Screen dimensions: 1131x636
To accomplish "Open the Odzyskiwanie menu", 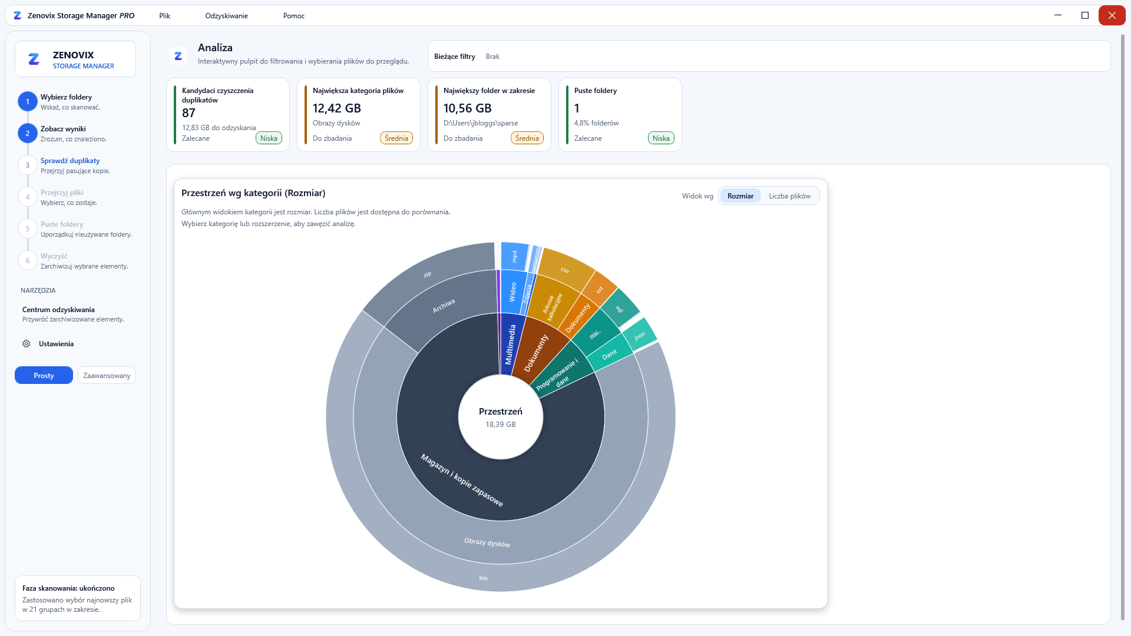I will click(227, 16).
